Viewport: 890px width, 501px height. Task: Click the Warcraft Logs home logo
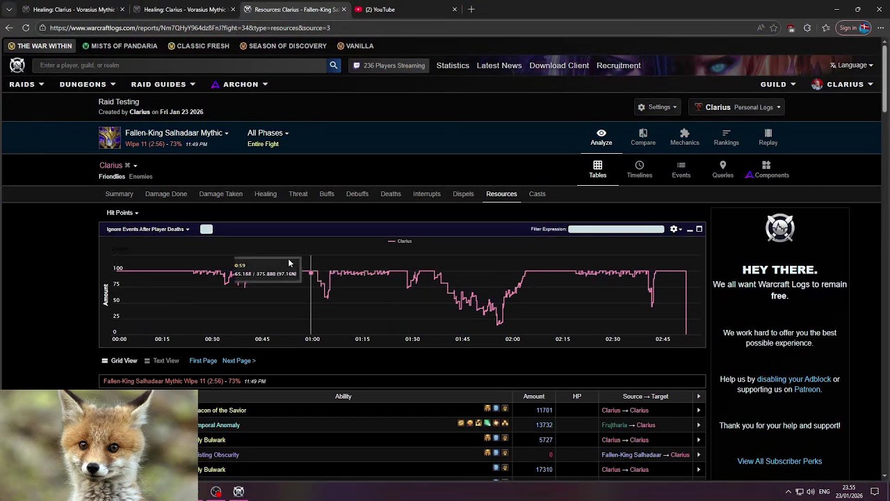click(x=17, y=65)
